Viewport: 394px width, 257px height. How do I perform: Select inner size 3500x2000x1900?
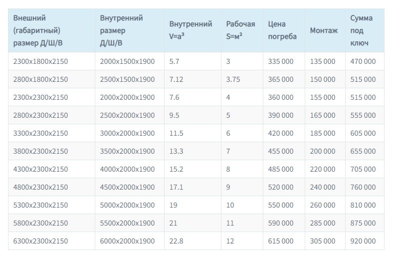click(x=127, y=151)
